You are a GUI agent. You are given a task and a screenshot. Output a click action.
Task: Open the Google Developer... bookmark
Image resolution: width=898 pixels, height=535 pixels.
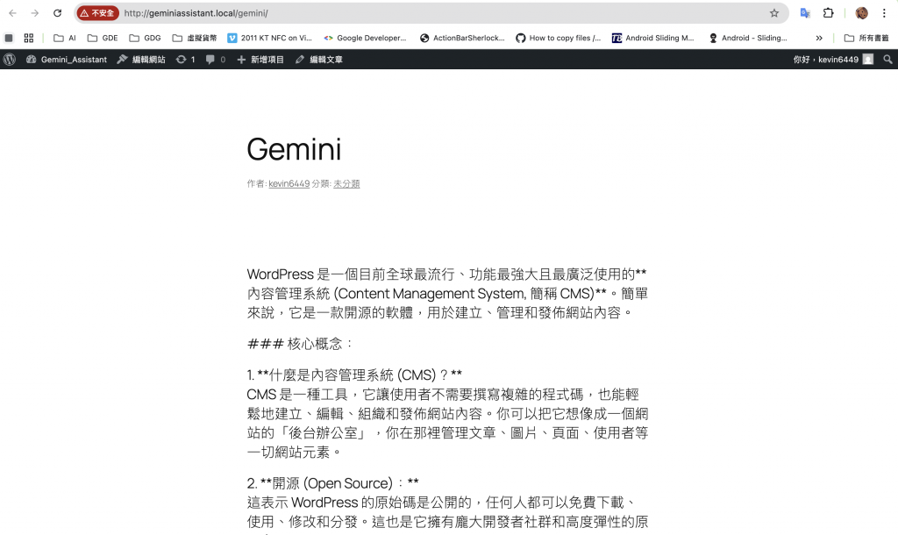coord(365,38)
